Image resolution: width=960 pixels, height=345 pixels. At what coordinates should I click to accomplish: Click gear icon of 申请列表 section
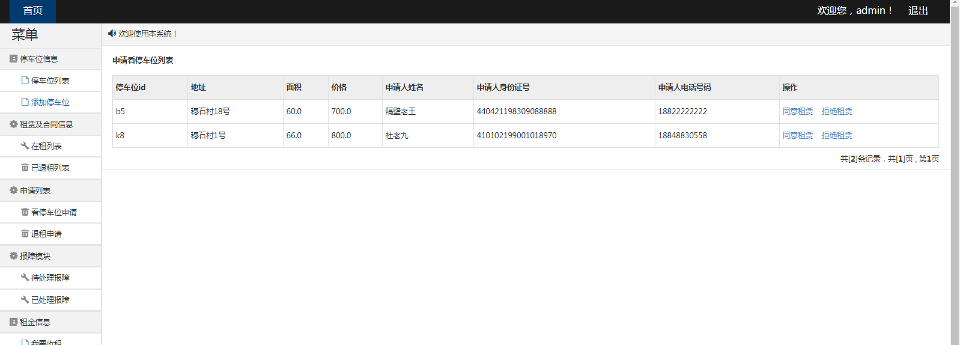tap(13, 191)
